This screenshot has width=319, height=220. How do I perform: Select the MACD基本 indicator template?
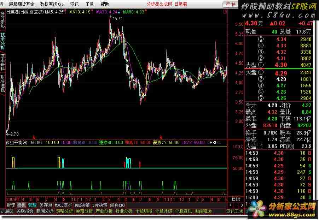(63, 205)
